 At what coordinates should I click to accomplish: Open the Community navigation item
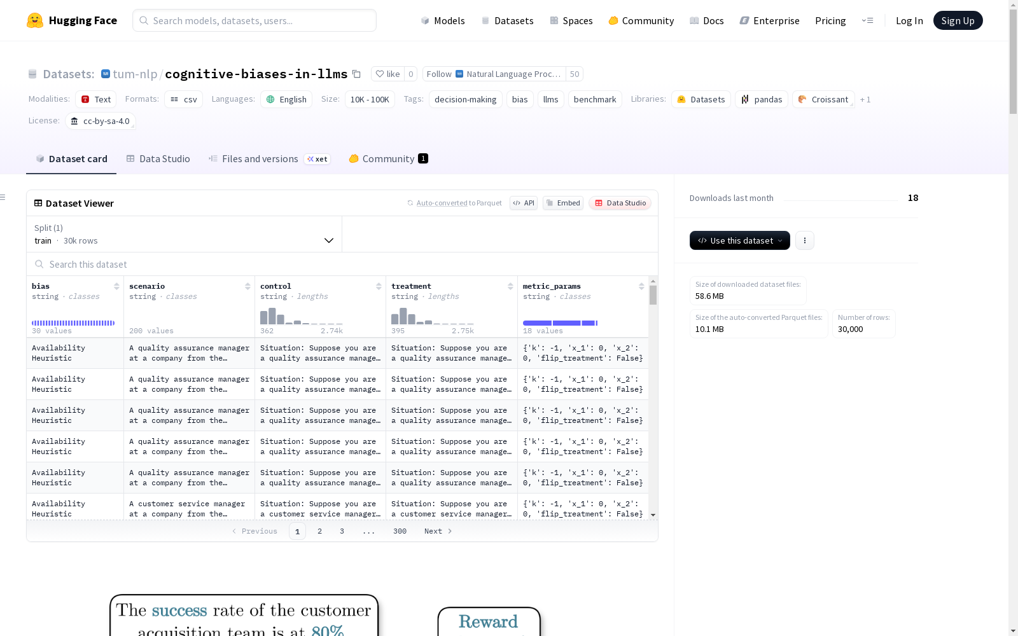point(641,20)
